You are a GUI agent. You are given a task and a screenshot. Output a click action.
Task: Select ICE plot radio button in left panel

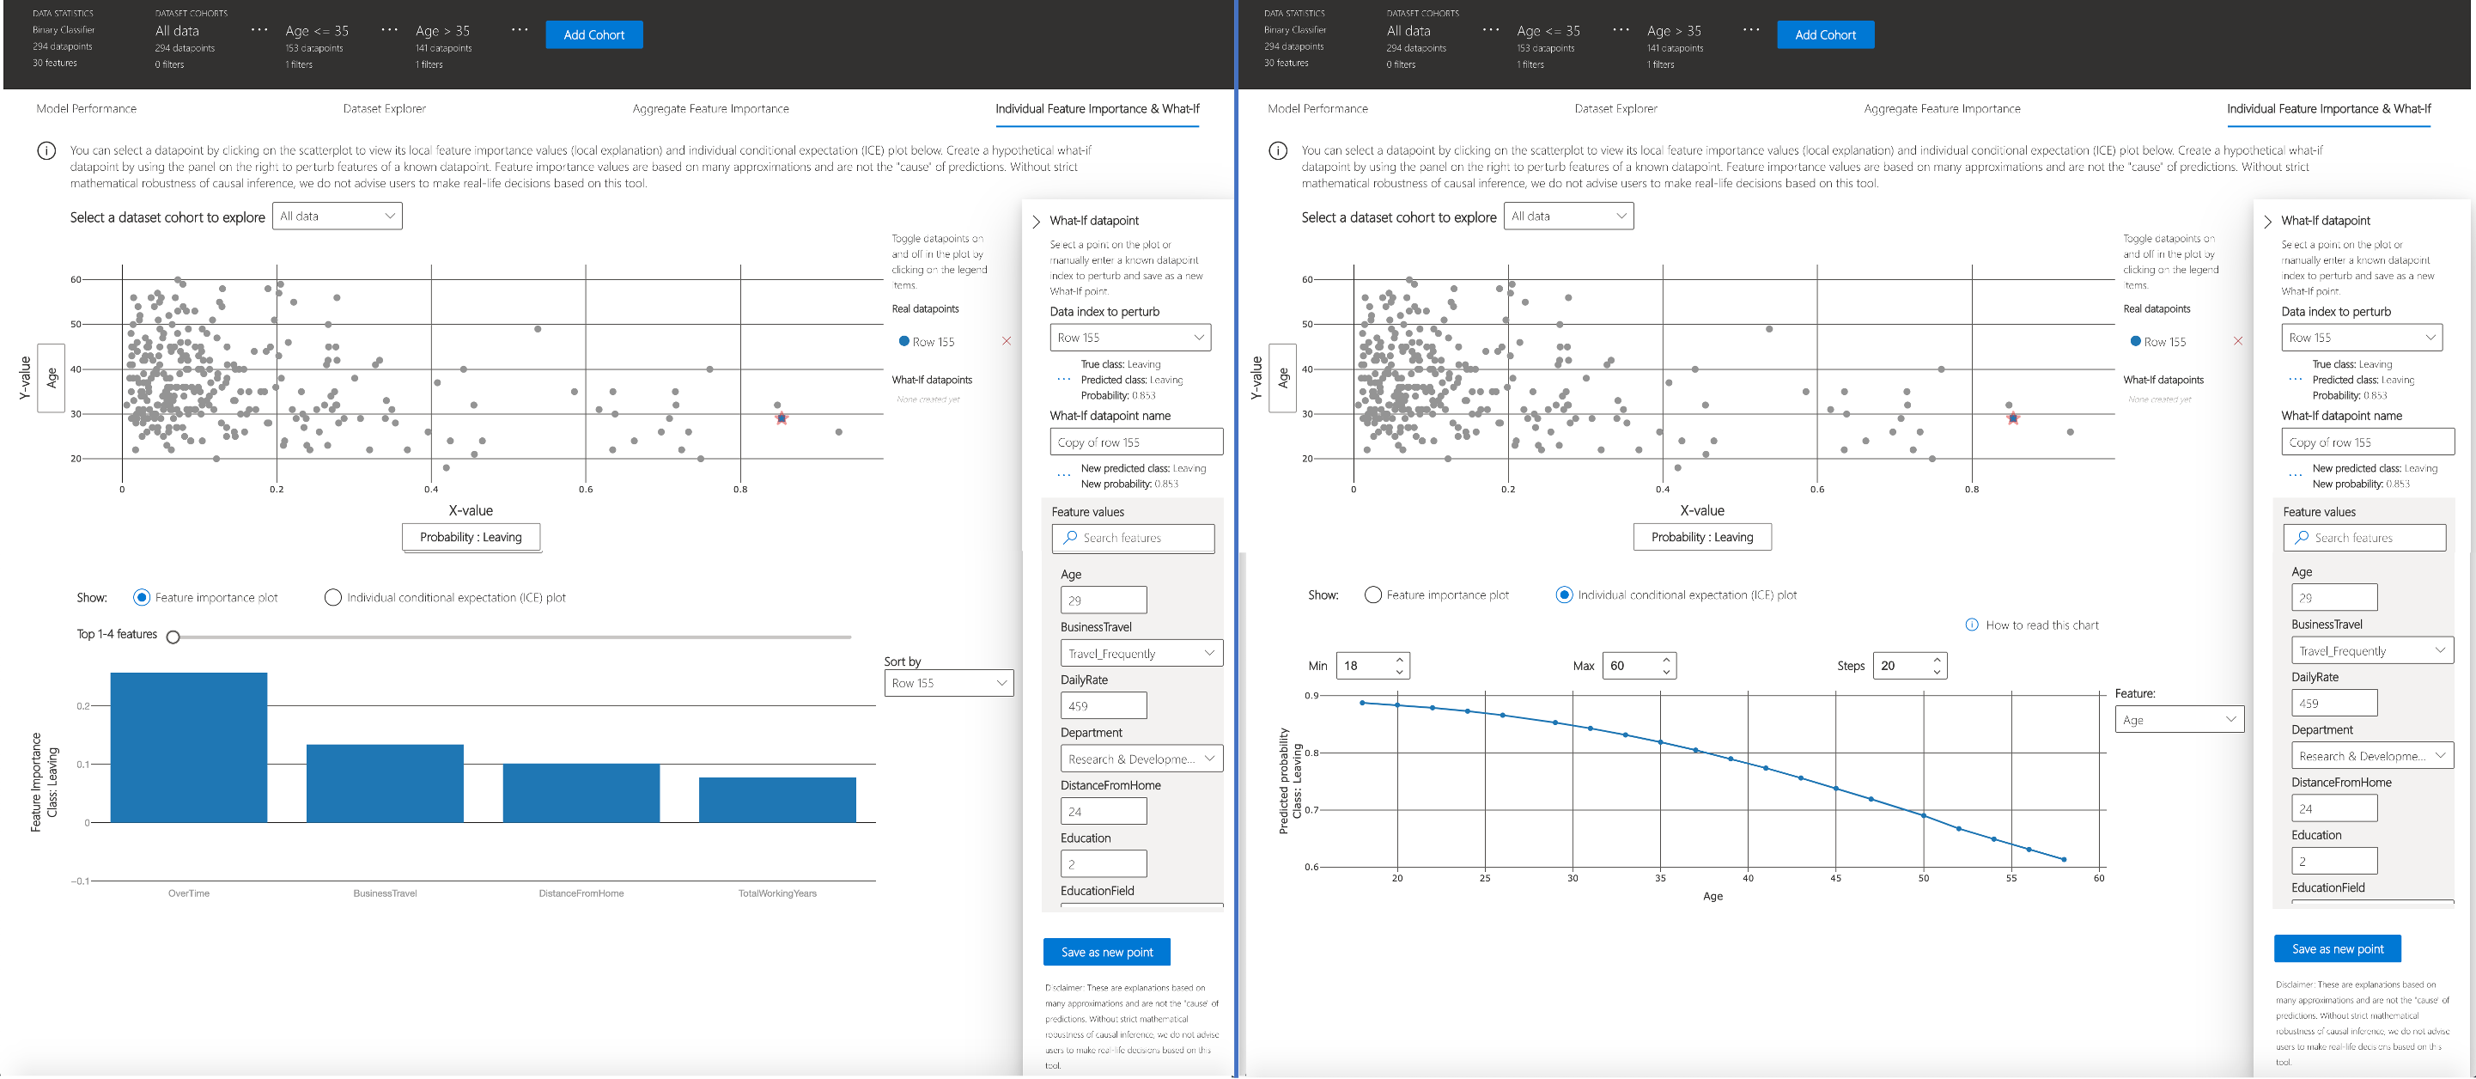click(332, 597)
